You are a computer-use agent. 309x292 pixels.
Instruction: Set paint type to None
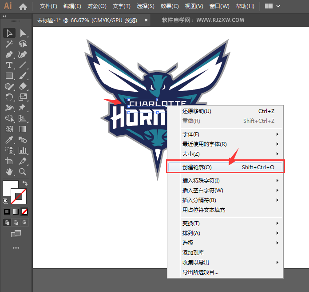tap(24, 211)
